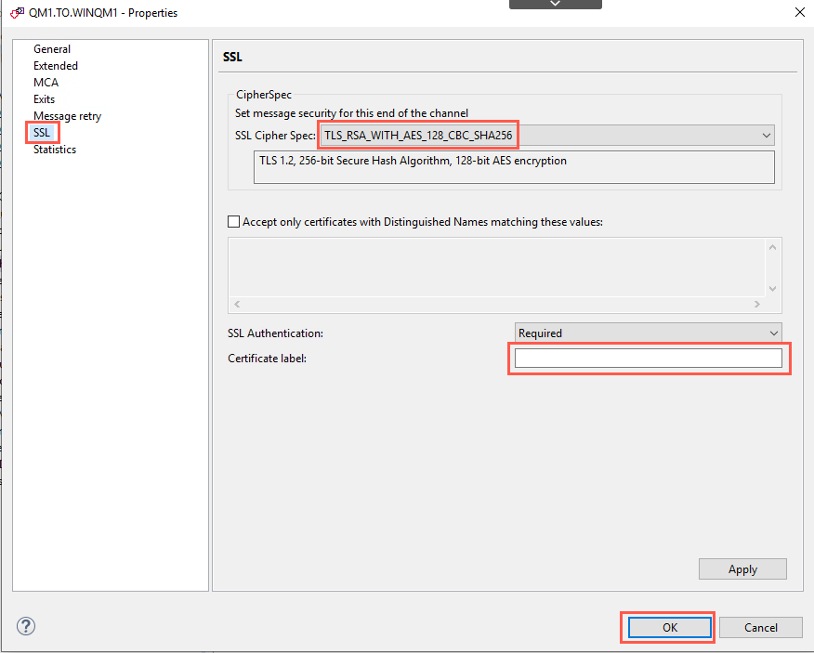Viewport: 814px width, 653px height.
Task: Cancel the Properties dialog
Action: 760,627
